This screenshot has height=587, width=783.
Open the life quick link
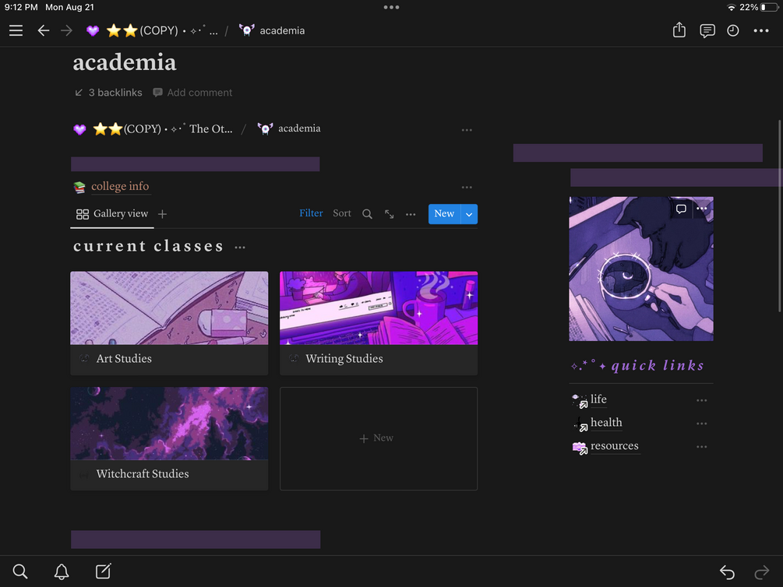pyautogui.click(x=598, y=399)
